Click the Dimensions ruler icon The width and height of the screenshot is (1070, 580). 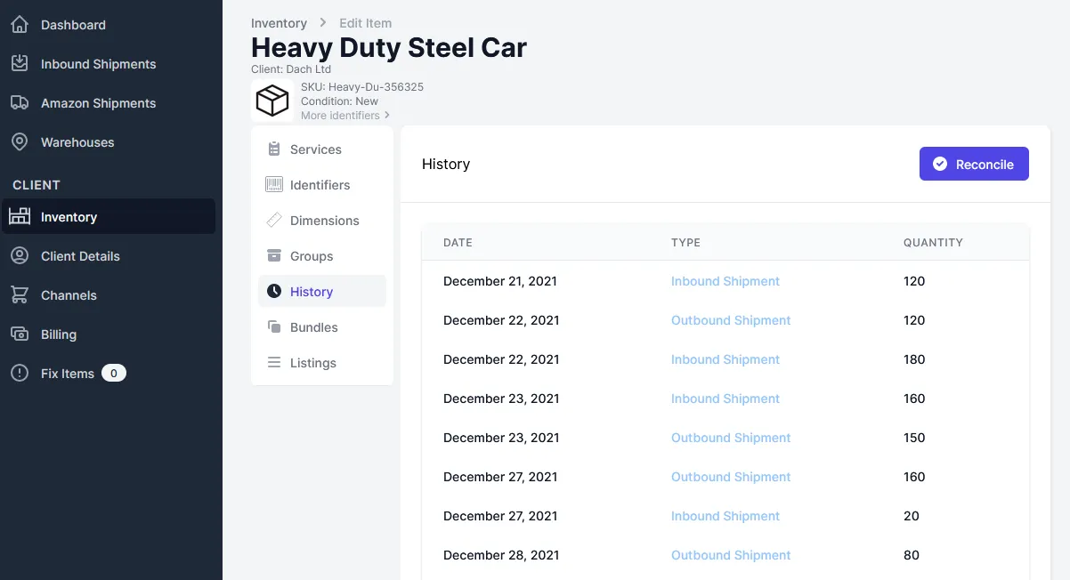click(x=274, y=221)
